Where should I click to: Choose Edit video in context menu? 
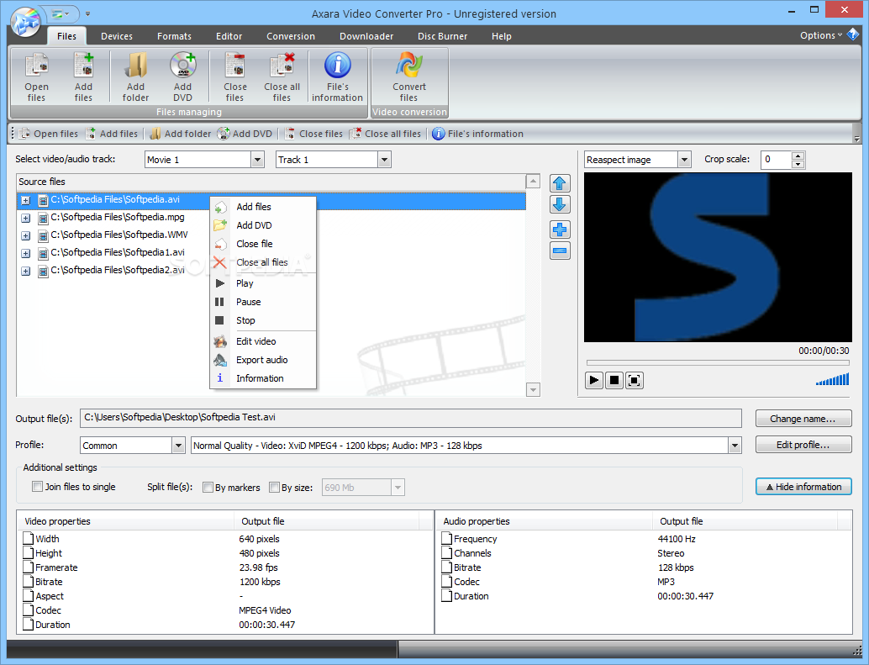[263, 341]
